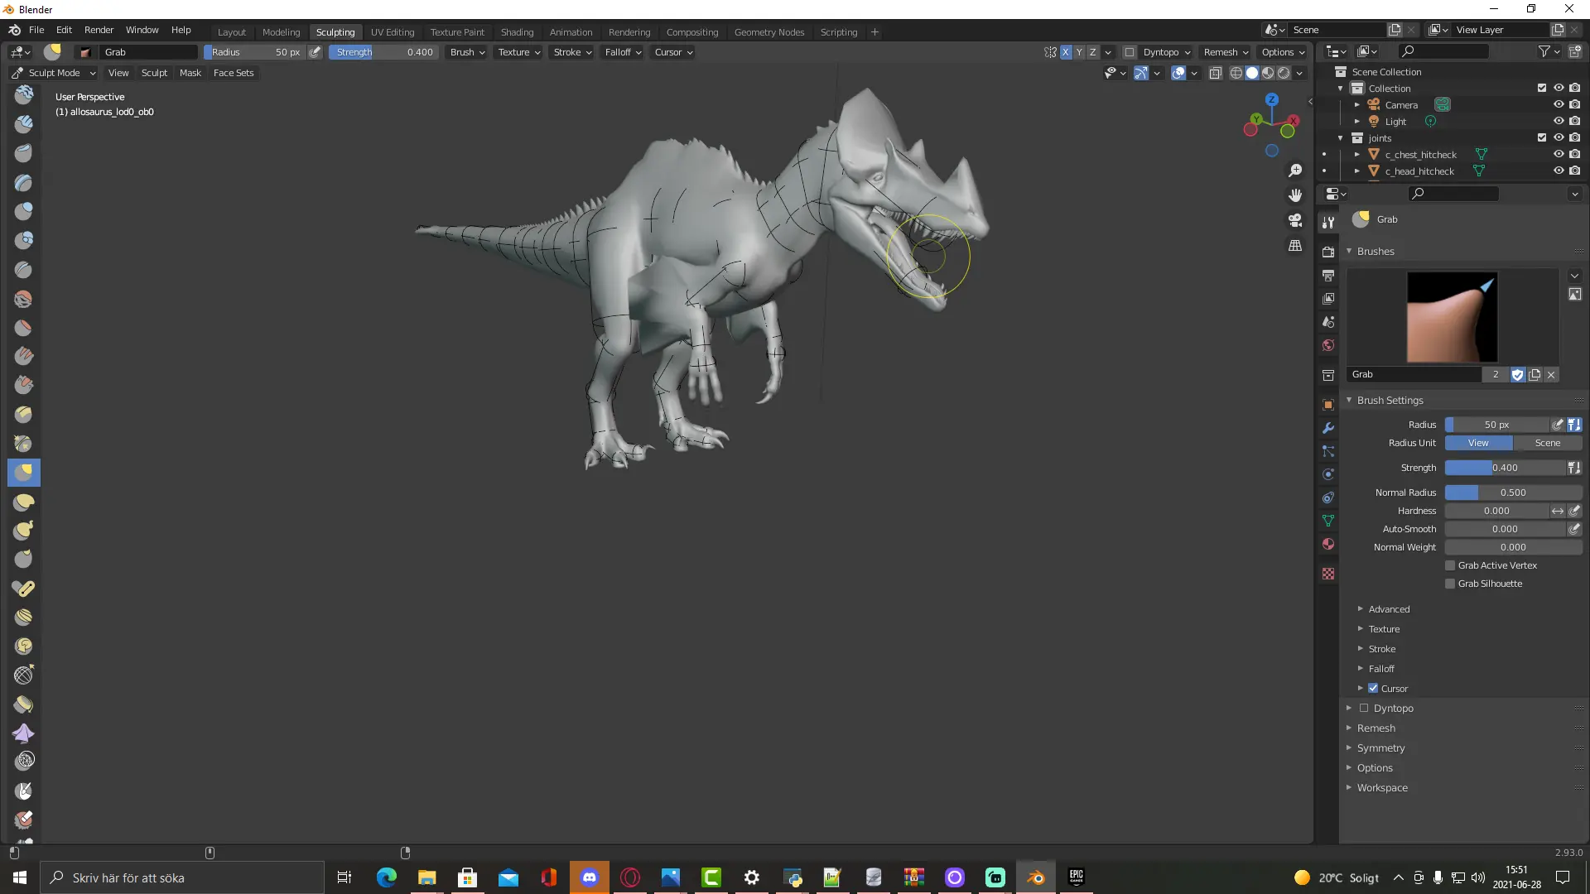Select the Smooth brush tool
The image size is (1590, 894).
[23, 298]
